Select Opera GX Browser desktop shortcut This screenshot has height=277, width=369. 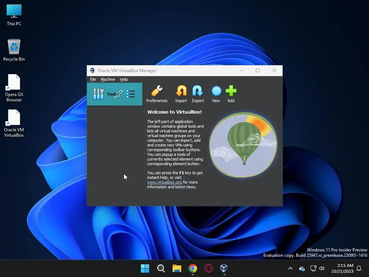click(x=14, y=88)
